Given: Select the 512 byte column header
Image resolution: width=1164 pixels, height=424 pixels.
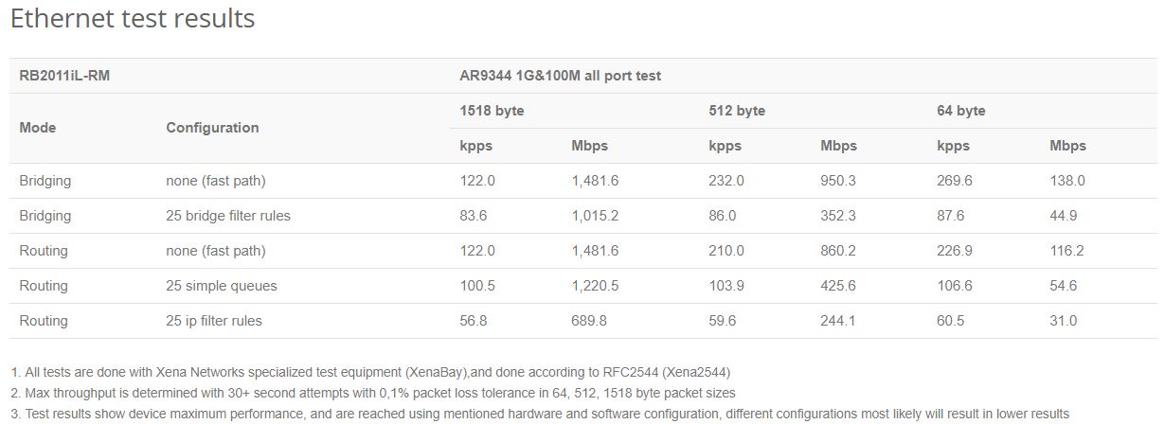Looking at the screenshot, I should point(737,111).
